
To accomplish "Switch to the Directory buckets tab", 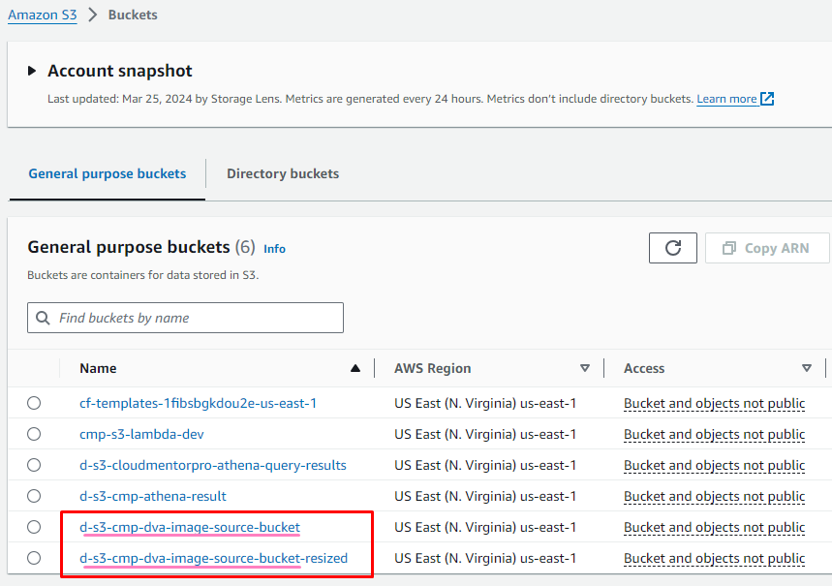I will 283,174.
